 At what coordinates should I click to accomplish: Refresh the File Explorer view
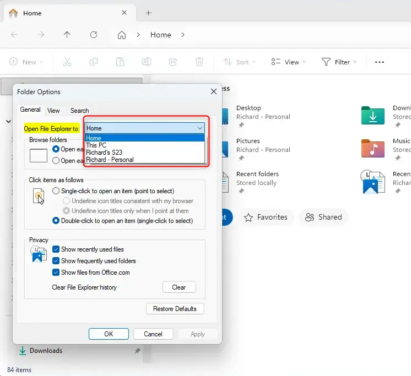(x=94, y=35)
